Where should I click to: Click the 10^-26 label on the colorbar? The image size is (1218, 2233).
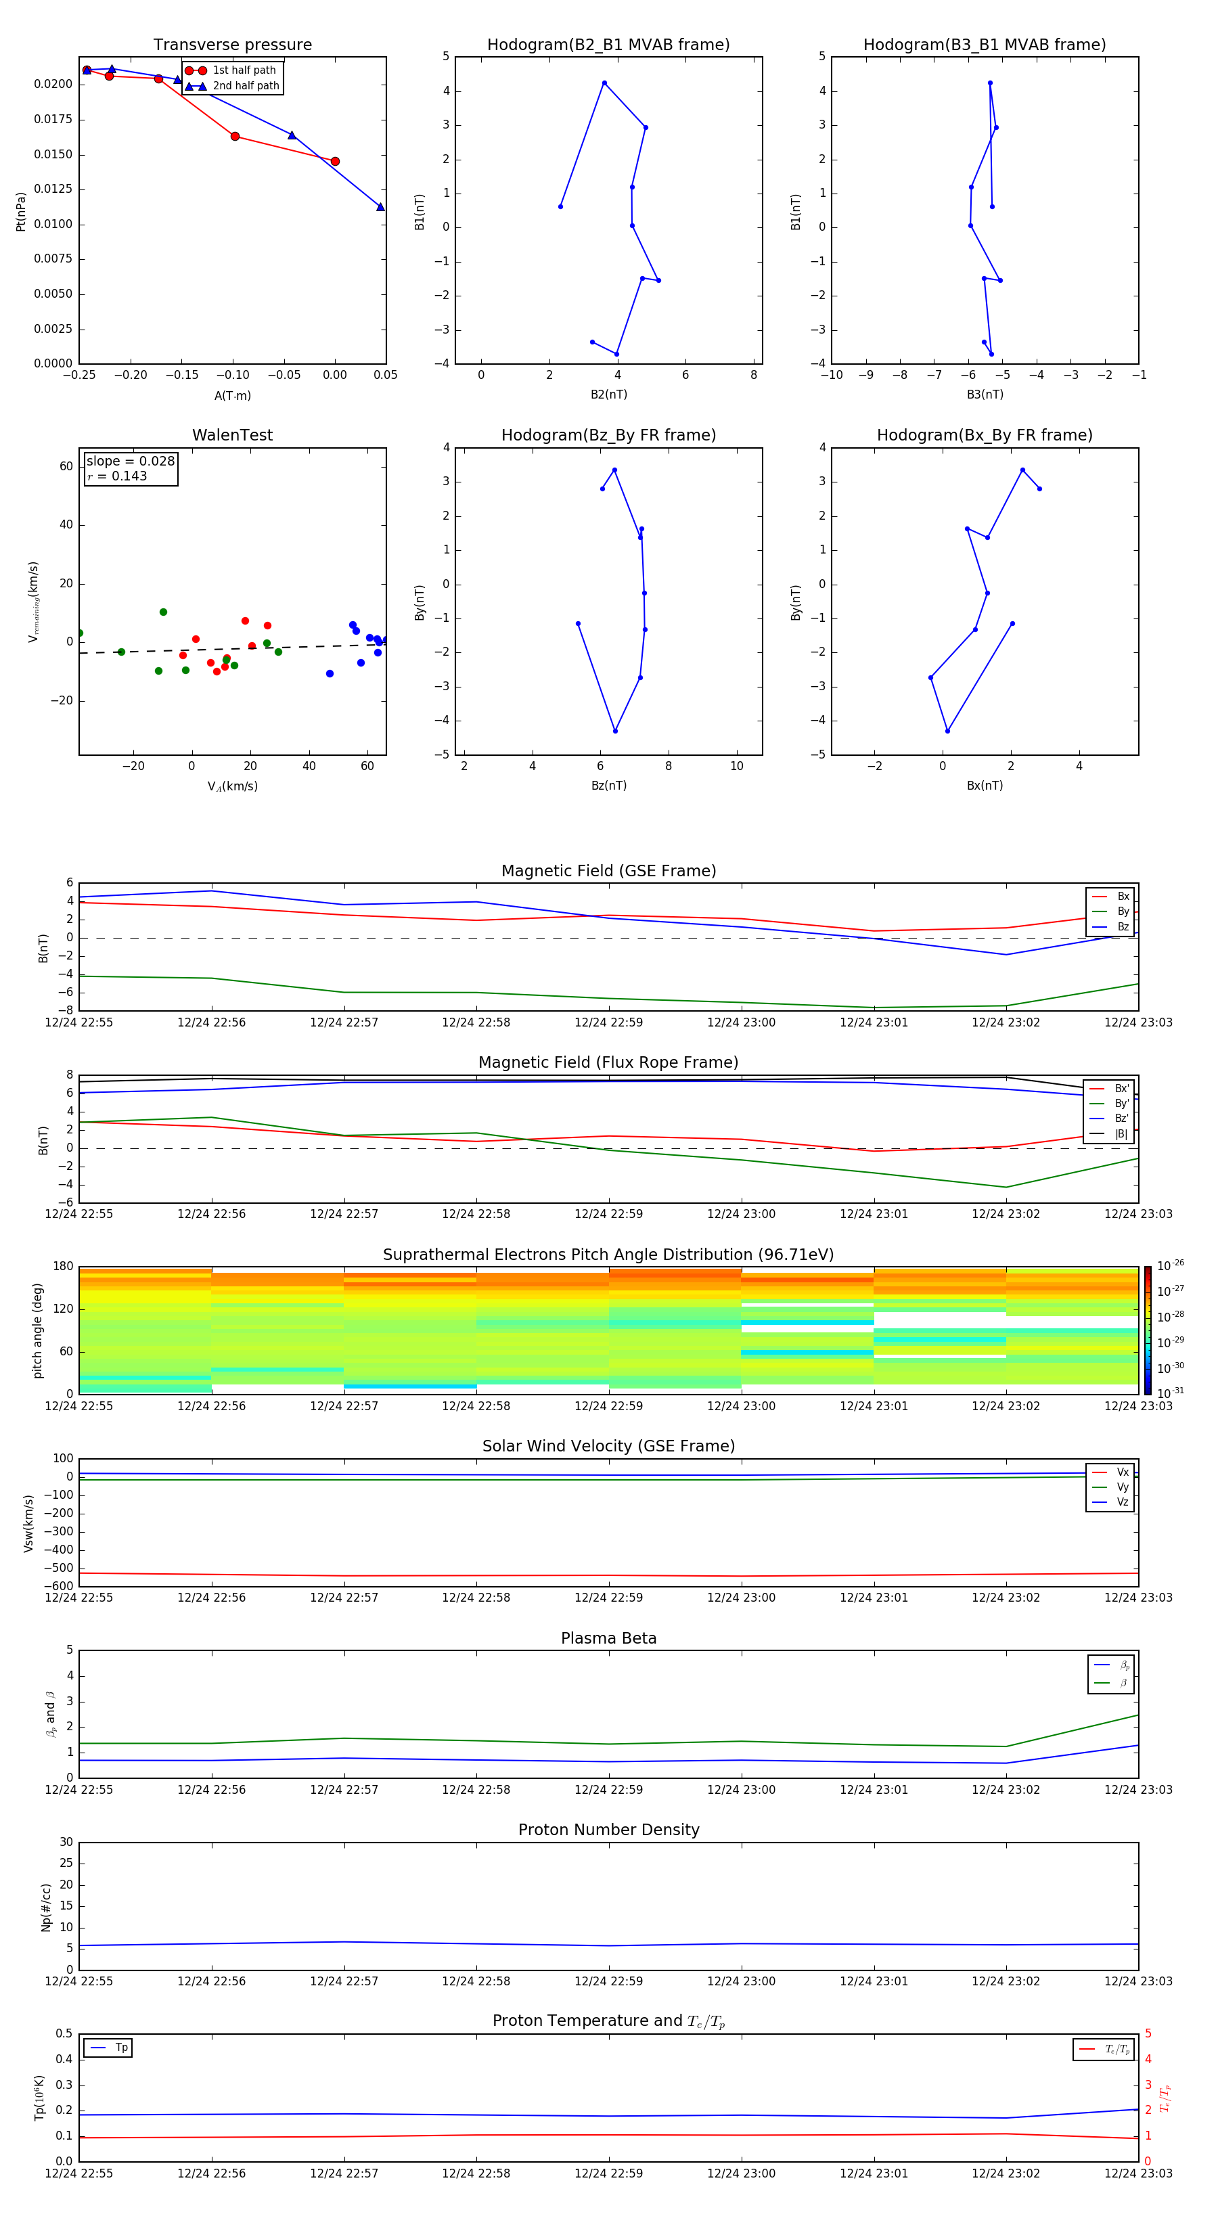click(x=1171, y=1265)
